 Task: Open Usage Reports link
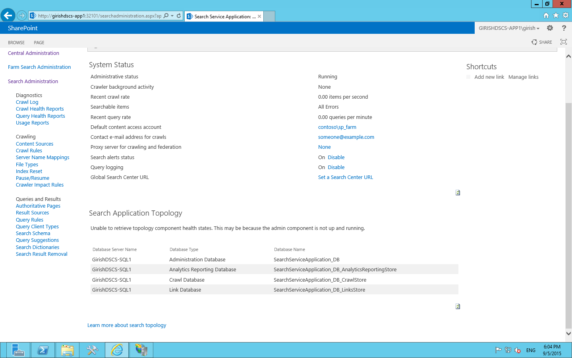[x=33, y=123]
